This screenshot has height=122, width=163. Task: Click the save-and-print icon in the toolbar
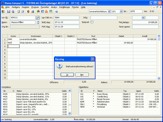tap(13, 12)
